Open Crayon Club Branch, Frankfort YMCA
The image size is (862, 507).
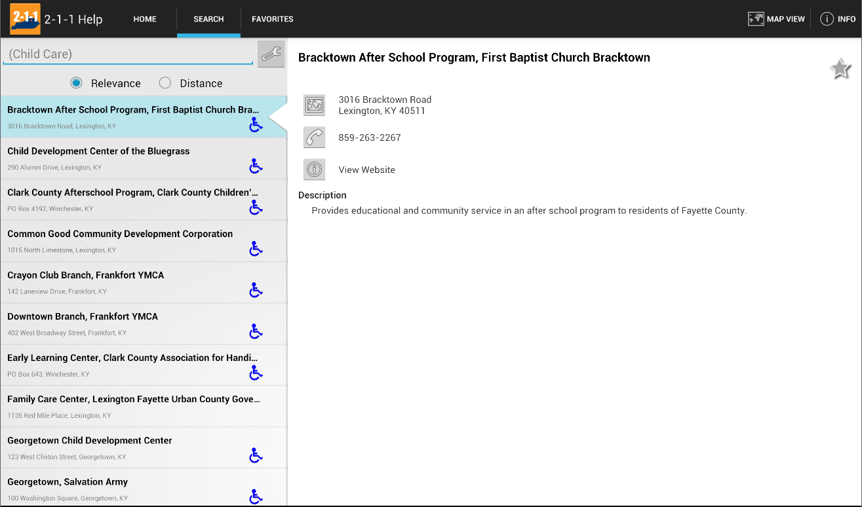coord(144,282)
